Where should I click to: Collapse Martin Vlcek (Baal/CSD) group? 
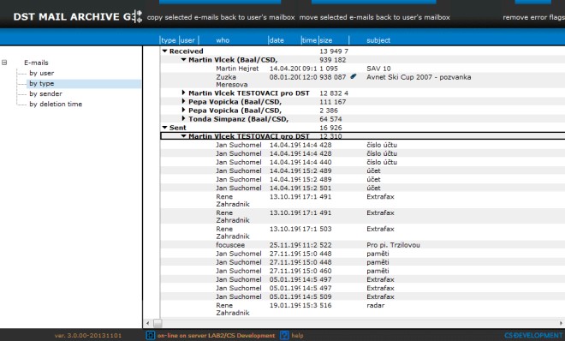point(184,59)
